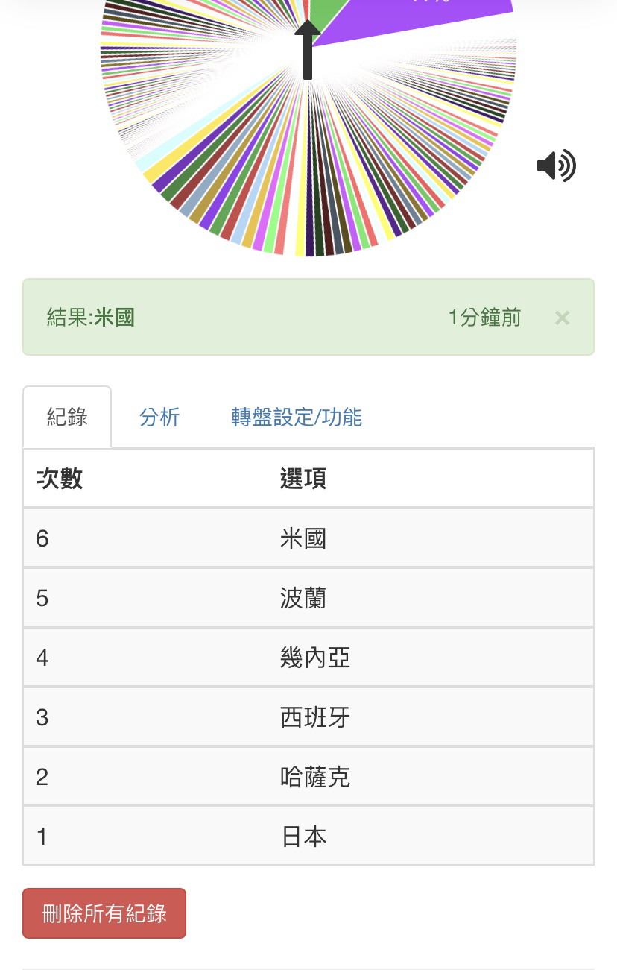Select the 波蘭 record row

click(x=308, y=598)
